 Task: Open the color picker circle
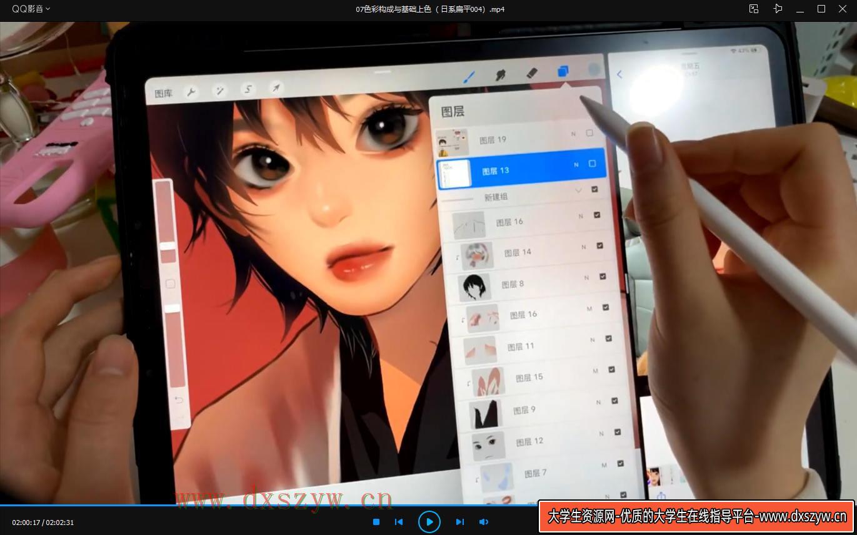point(594,70)
